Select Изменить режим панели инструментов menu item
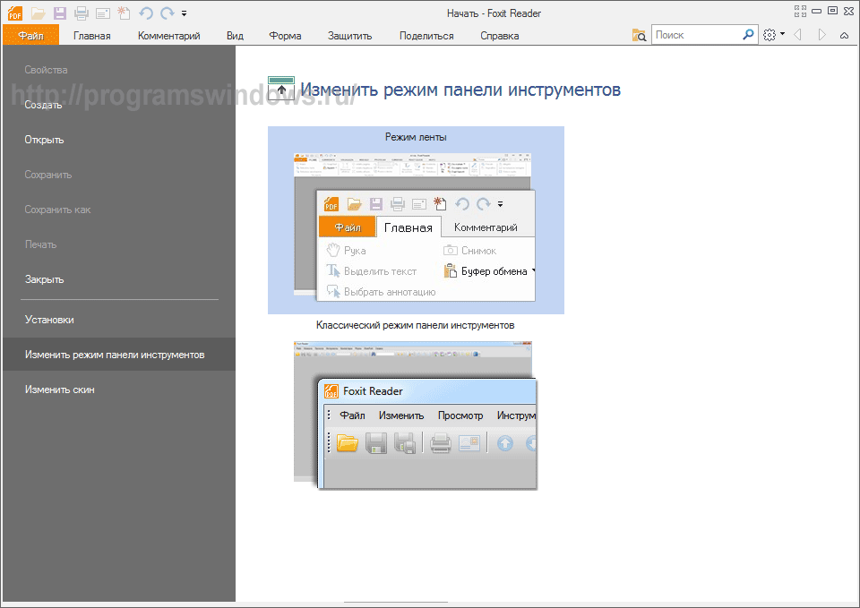This screenshot has height=608, width=860. coord(119,355)
